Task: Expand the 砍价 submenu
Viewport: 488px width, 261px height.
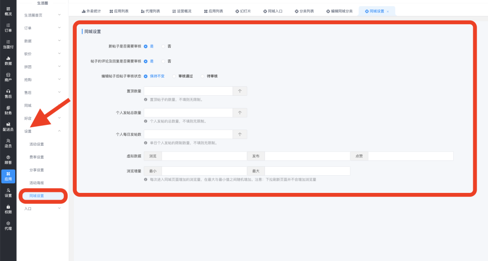Action: tap(43, 54)
